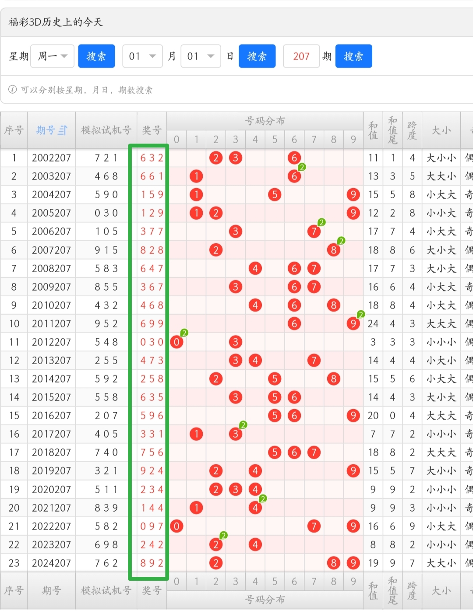Click 大小小 in row 2002207
The height and width of the screenshot is (614, 473).
click(x=441, y=158)
